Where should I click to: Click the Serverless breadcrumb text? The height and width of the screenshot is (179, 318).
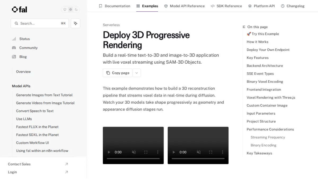[x=111, y=25]
